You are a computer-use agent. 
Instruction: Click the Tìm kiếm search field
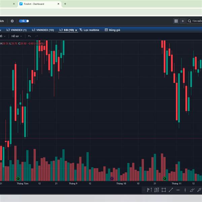pos(195,21)
